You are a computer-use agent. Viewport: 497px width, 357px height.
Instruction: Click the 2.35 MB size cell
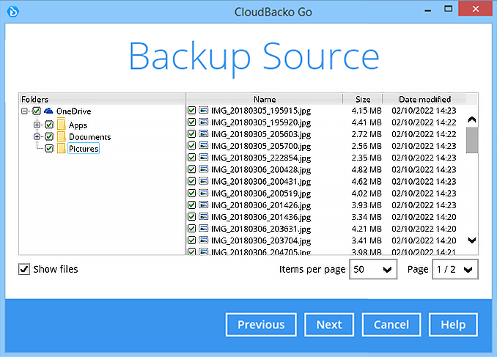pos(367,158)
